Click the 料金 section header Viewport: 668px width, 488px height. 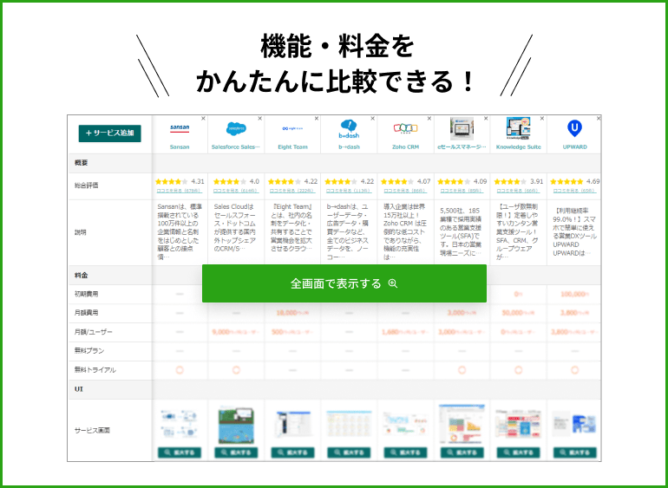coord(81,276)
